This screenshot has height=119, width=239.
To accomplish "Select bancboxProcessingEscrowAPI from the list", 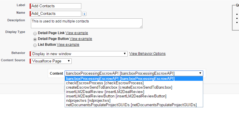I will [120, 78].
